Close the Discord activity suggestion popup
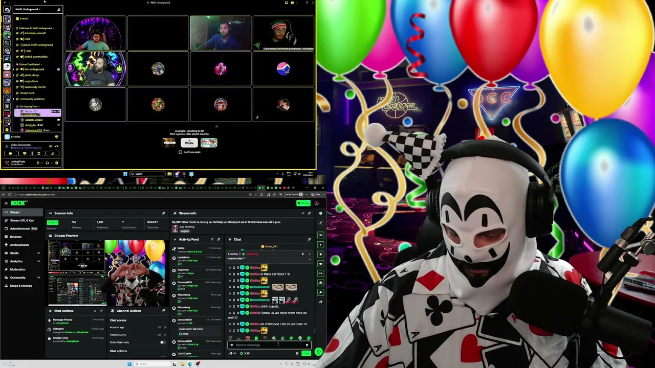This screenshot has width=655, height=368. (x=216, y=126)
